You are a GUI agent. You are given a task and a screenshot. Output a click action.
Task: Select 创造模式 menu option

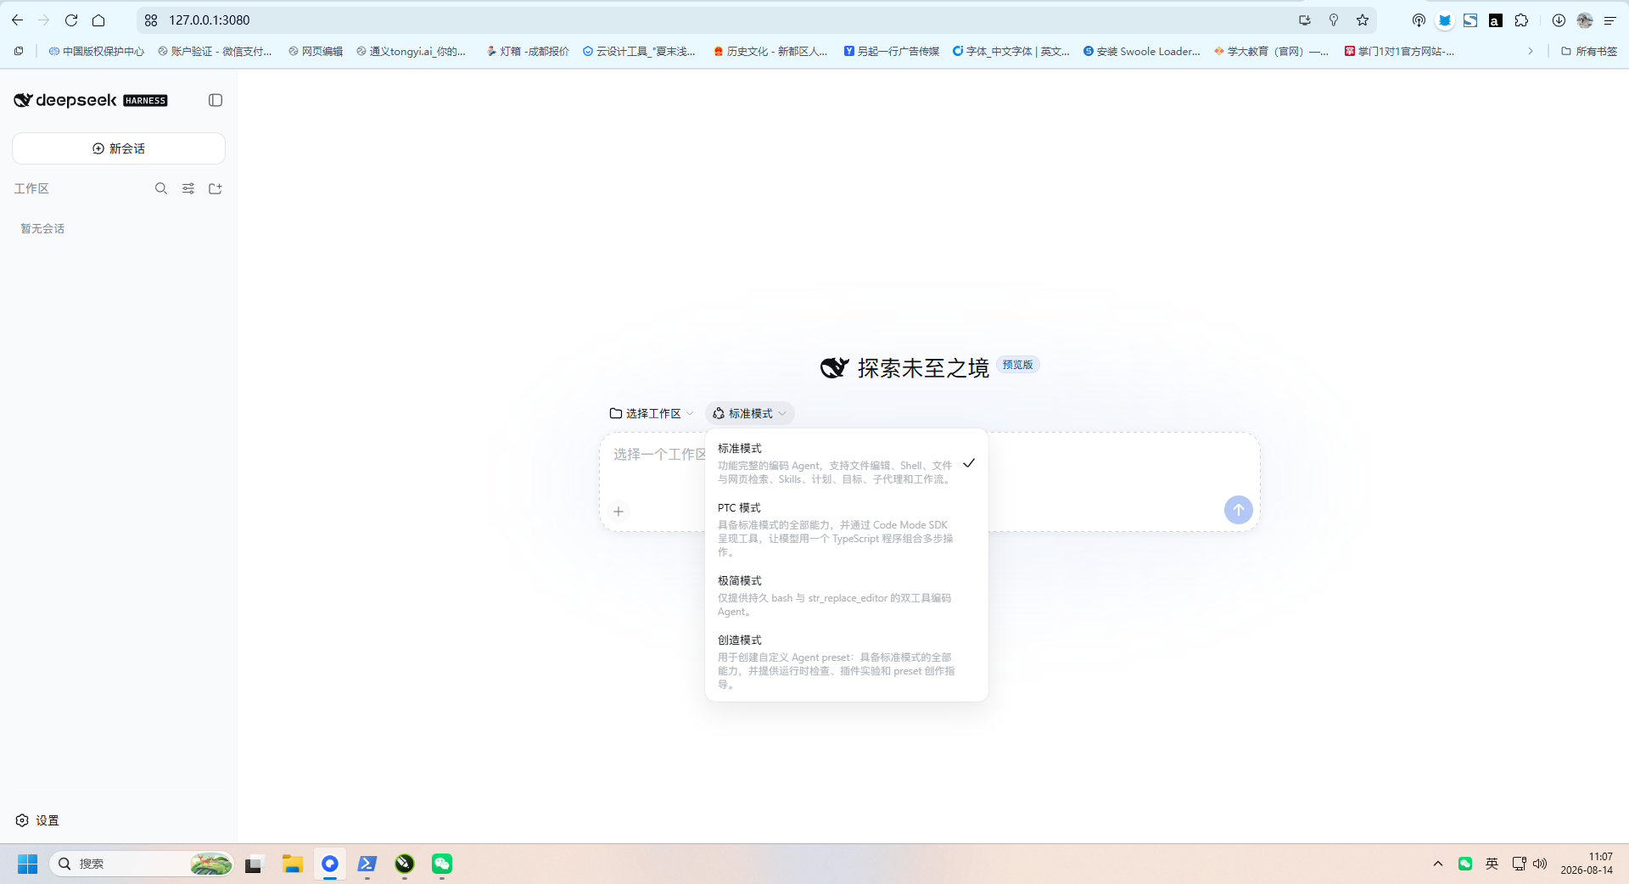point(847,662)
